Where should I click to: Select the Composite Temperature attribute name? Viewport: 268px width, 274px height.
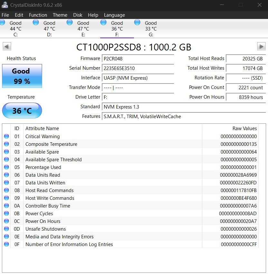(x=51, y=144)
